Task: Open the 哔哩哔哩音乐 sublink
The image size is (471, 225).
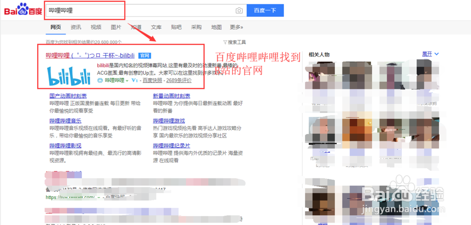Action: (65, 121)
